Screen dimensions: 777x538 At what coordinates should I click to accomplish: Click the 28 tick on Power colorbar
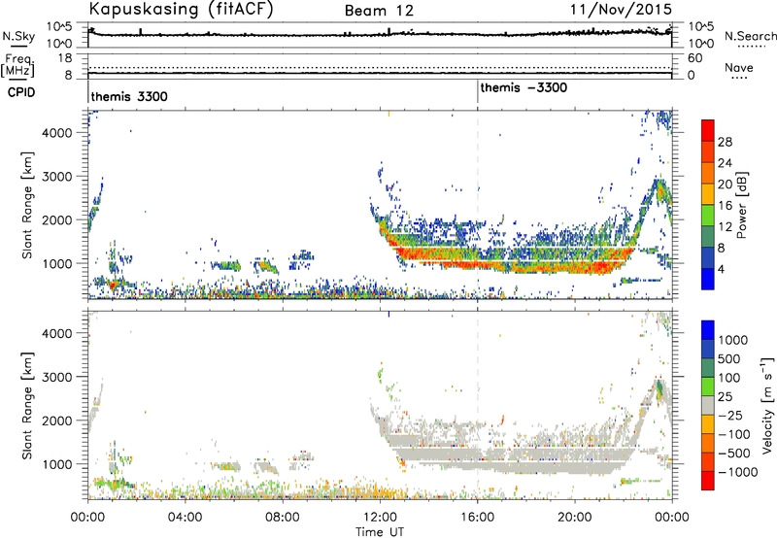point(725,142)
